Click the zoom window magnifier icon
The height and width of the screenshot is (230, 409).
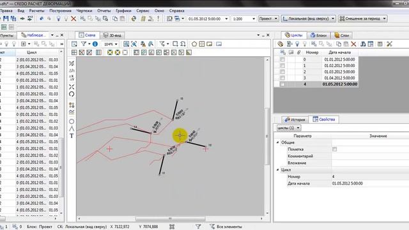[x=127, y=44]
